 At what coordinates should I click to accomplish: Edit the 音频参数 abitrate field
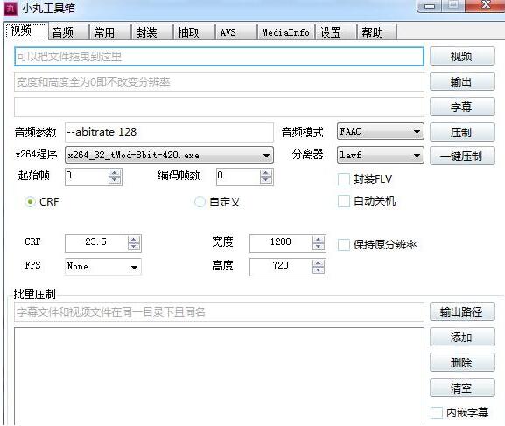point(169,132)
